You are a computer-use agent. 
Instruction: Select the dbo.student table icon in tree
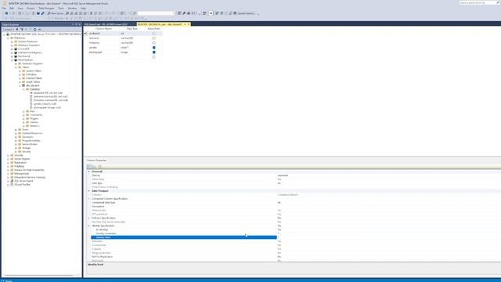click(x=23, y=85)
